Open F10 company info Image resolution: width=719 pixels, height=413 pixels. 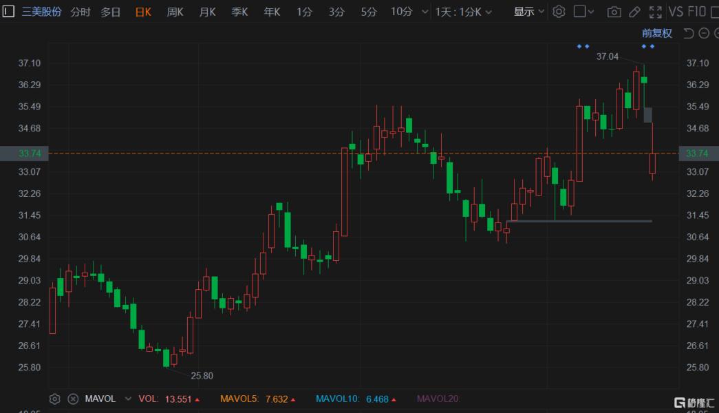(x=697, y=12)
